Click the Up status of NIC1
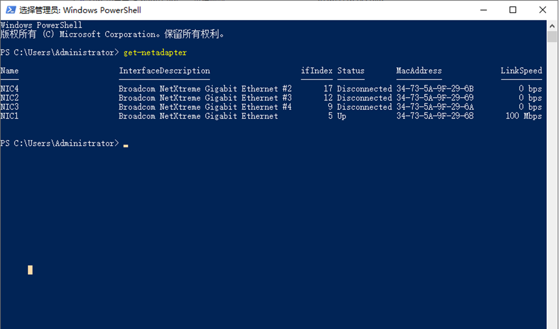Viewport: 559px width, 329px height. coord(342,116)
